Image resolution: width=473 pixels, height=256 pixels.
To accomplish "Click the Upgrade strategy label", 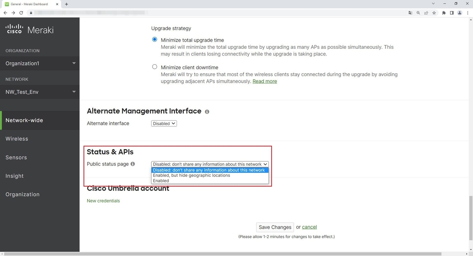I will point(171,28).
